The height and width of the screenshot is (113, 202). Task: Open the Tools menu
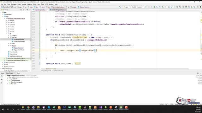[42, 4]
